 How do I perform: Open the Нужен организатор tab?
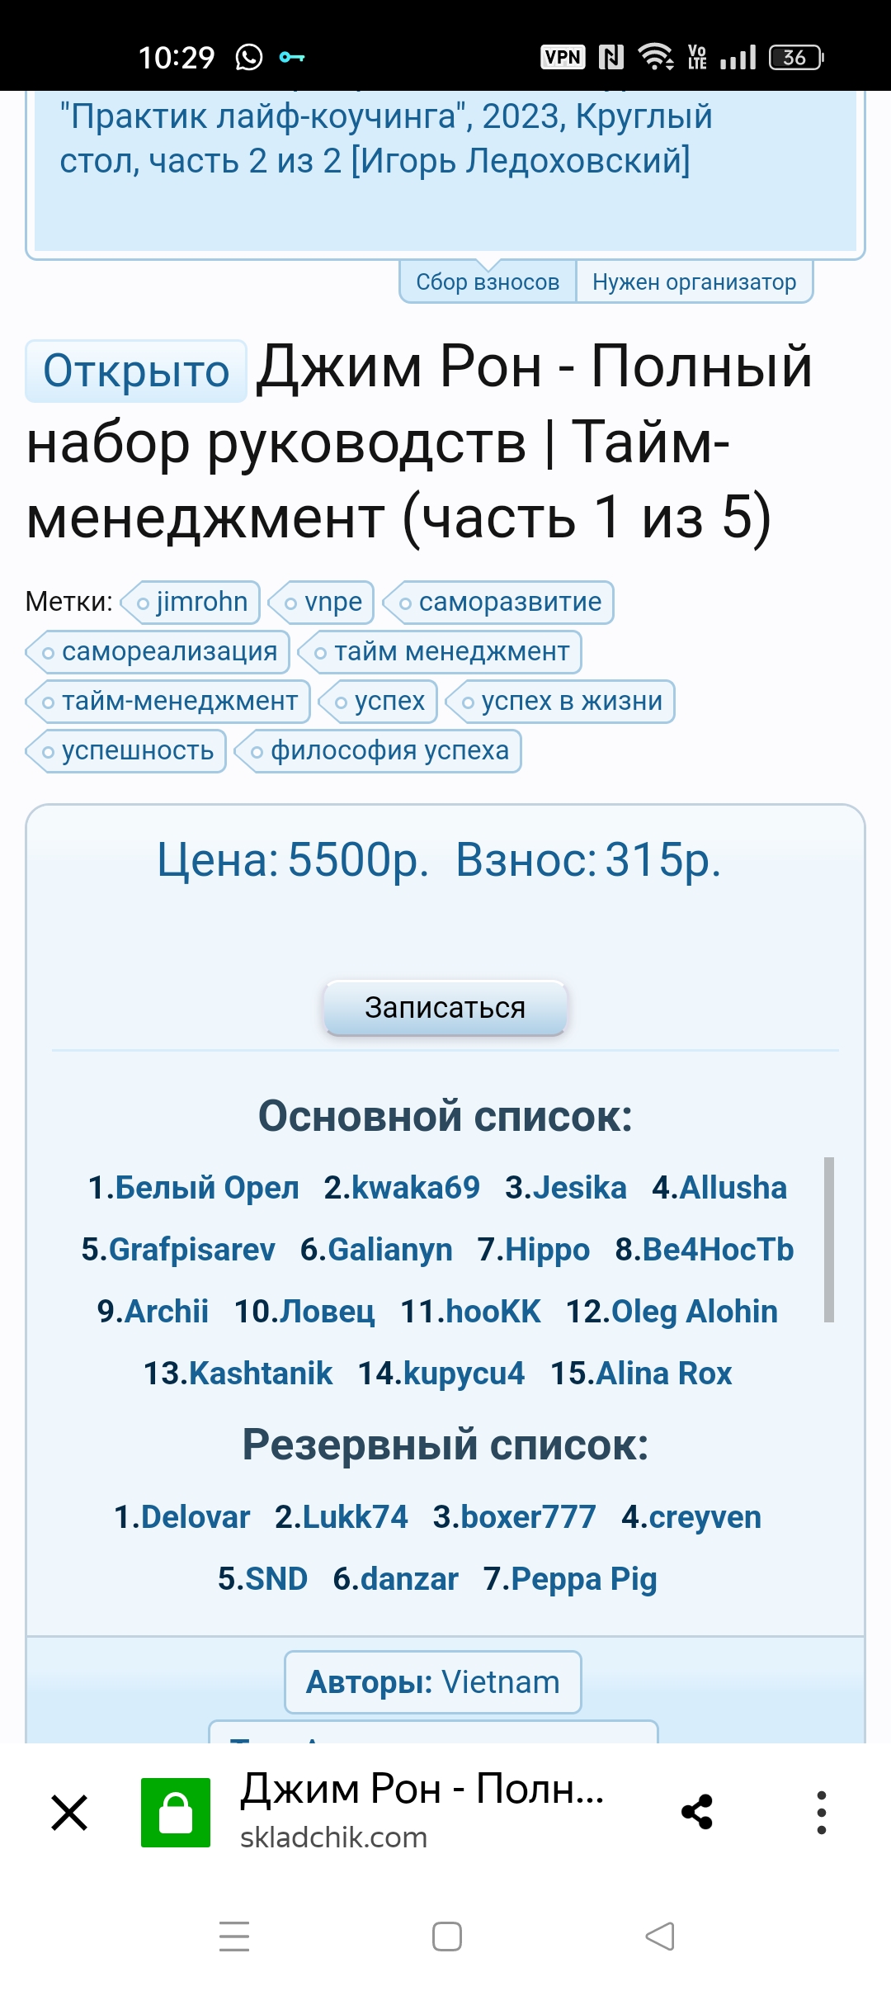[695, 281]
